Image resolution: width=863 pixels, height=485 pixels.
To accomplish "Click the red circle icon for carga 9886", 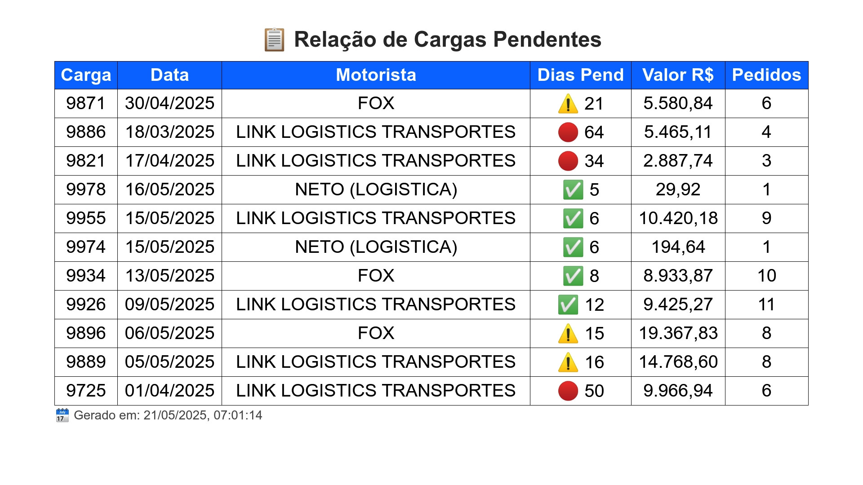I will [x=568, y=132].
